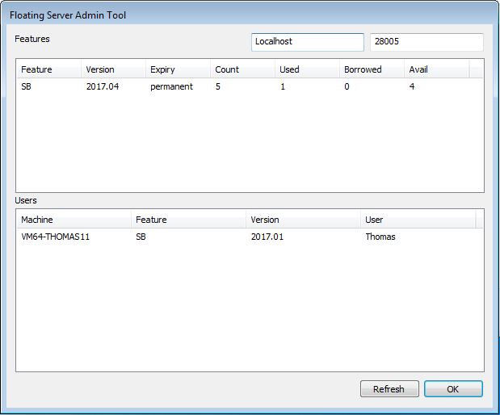
Task: Click the Count column header
Action: [242, 69]
